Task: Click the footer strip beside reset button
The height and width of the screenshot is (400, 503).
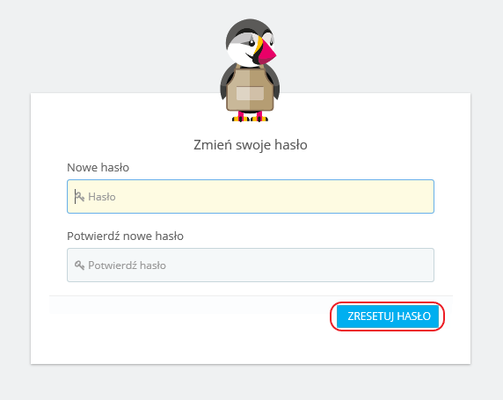Action: point(189,305)
